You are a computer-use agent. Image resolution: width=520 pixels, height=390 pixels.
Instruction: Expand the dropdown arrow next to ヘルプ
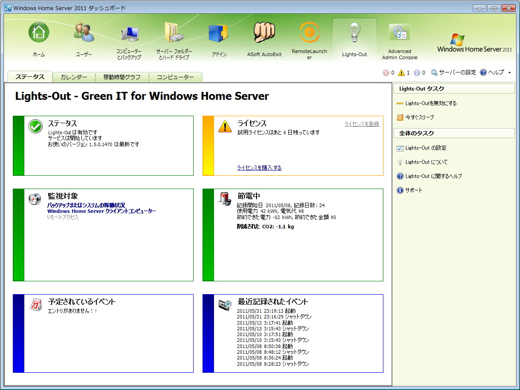[509, 72]
